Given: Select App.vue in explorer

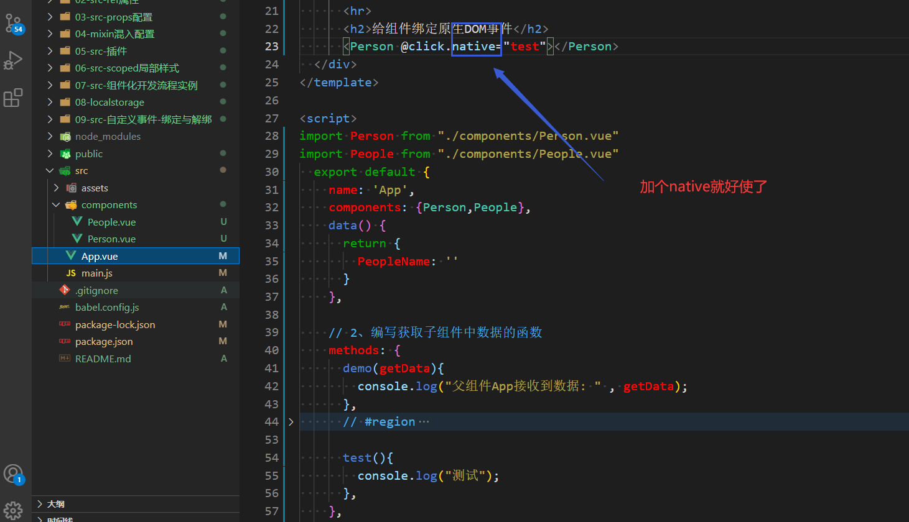Looking at the screenshot, I should (136, 256).
